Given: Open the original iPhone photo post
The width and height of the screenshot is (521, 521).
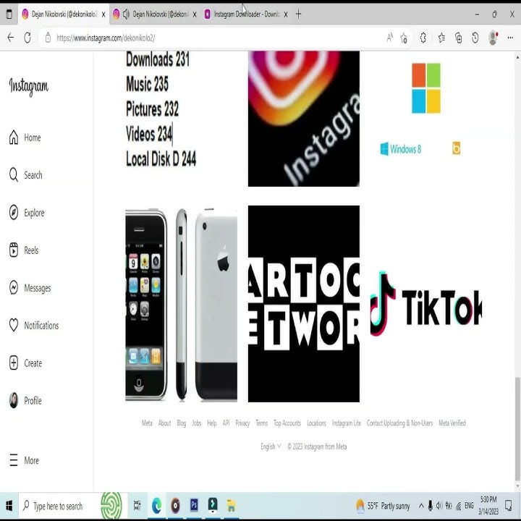Looking at the screenshot, I should pyautogui.click(x=181, y=304).
